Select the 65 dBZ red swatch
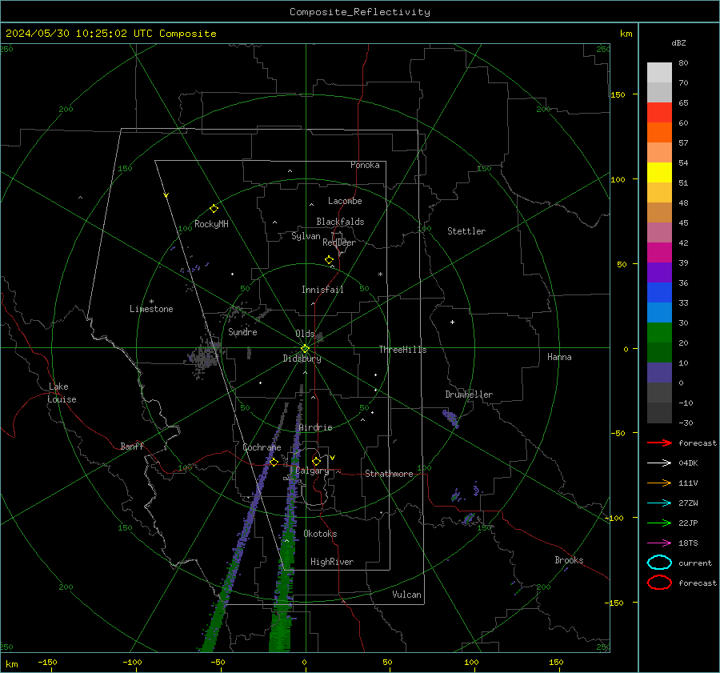The height and width of the screenshot is (673, 720). 659,112
